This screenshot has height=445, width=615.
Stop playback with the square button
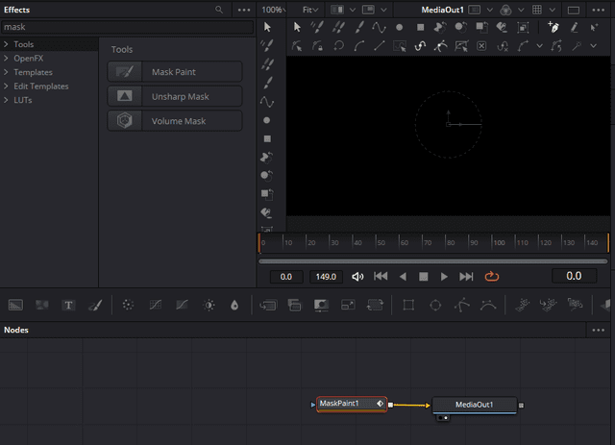pyautogui.click(x=423, y=277)
